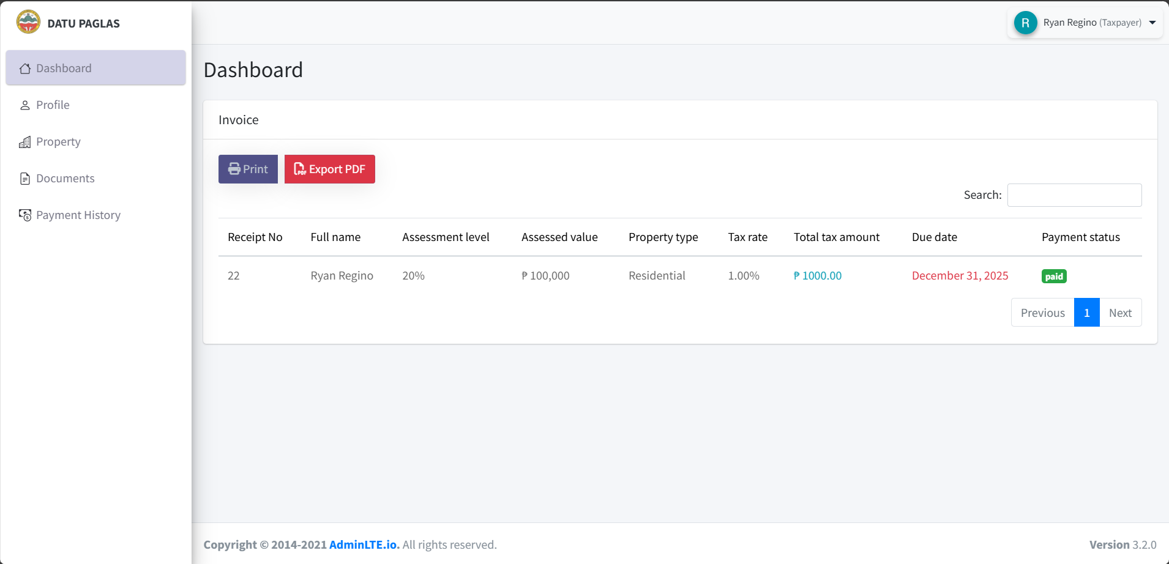Click the user avatar letter R

1025,23
